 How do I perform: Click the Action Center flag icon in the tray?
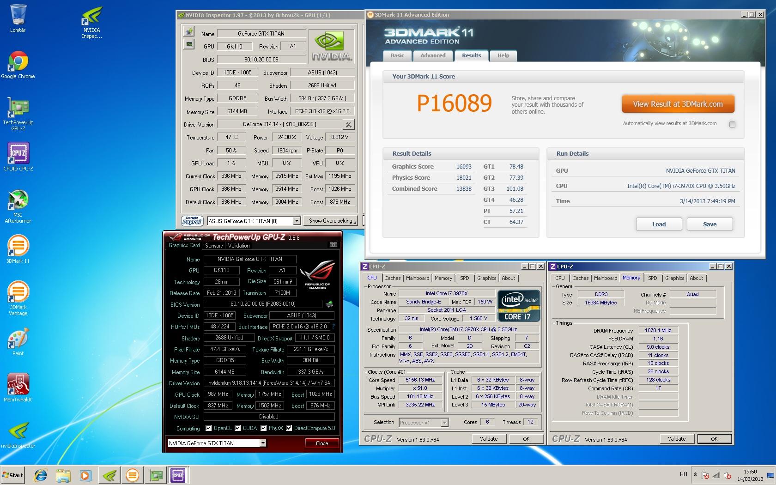705,475
